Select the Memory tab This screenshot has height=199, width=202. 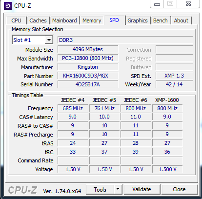click(x=92, y=20)
